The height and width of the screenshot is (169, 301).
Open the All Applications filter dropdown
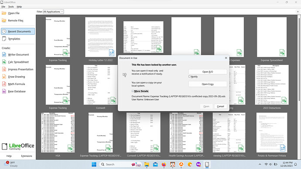click(x=53, y=12)
